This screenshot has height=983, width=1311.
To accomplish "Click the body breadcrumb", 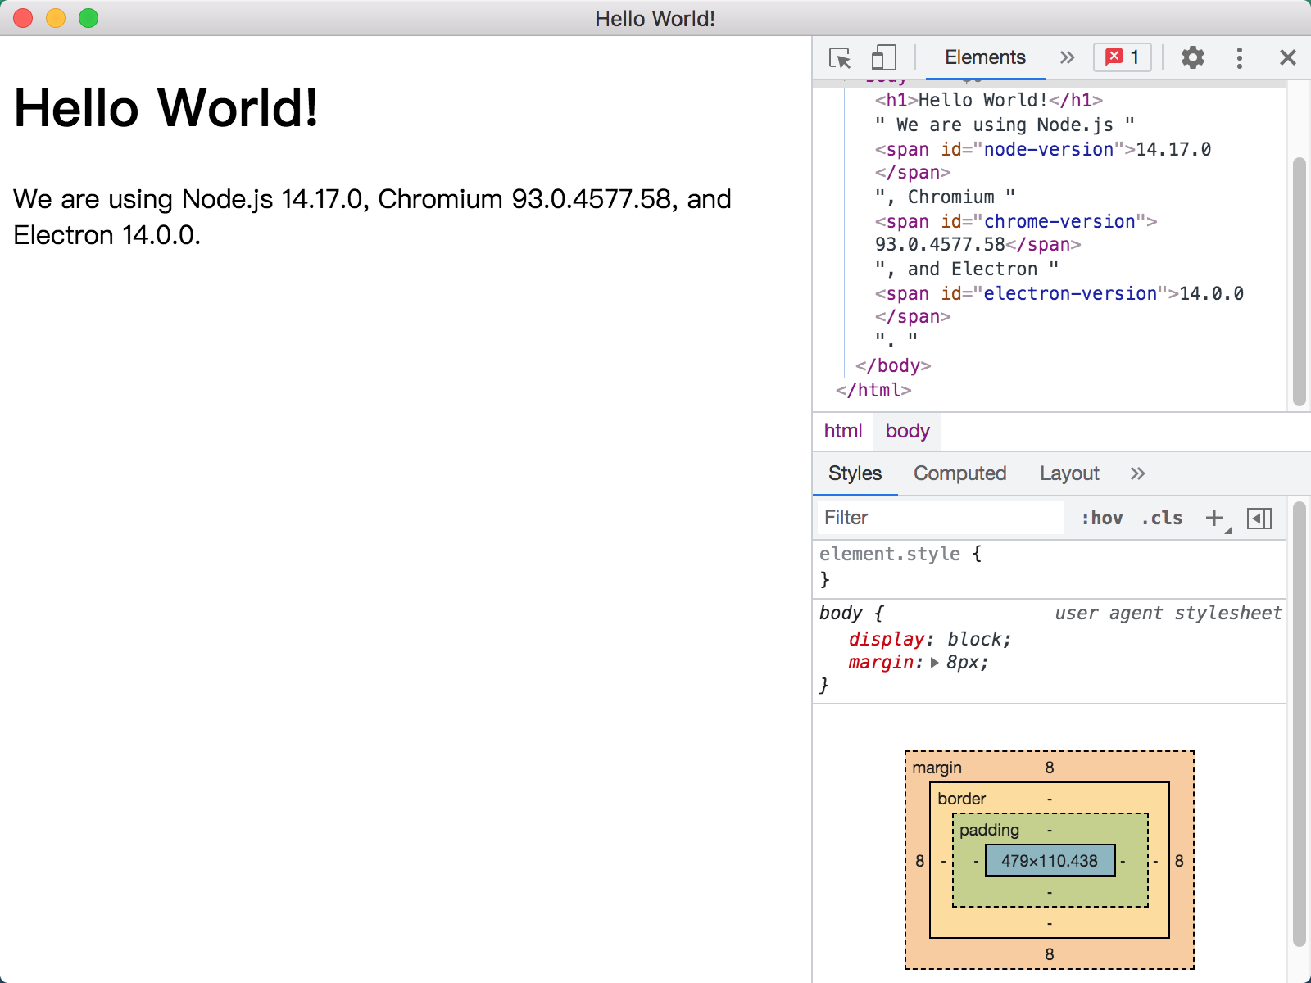I will tap(907, 431).
